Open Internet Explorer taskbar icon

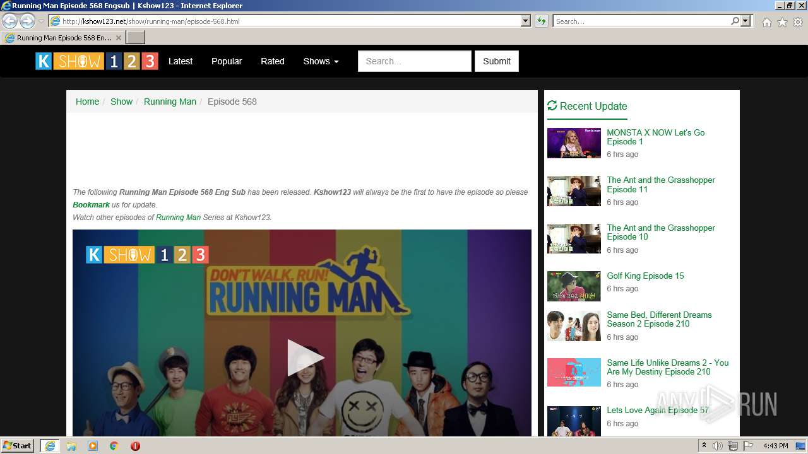coord(50,446)
